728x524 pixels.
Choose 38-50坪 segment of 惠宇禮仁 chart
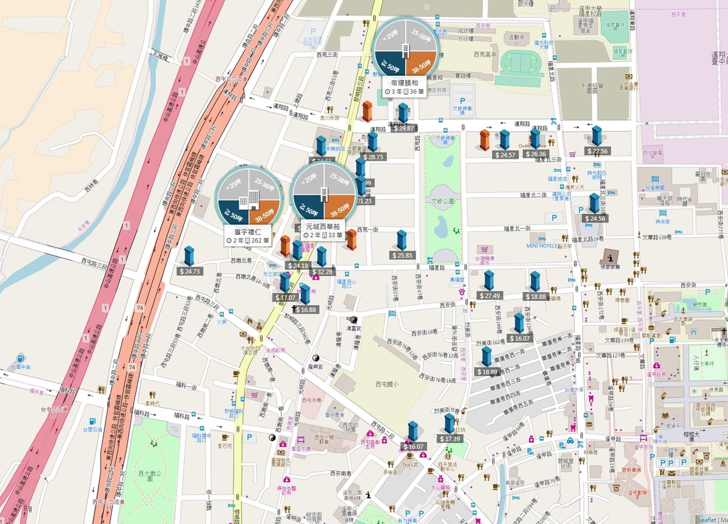pos(263,213)
